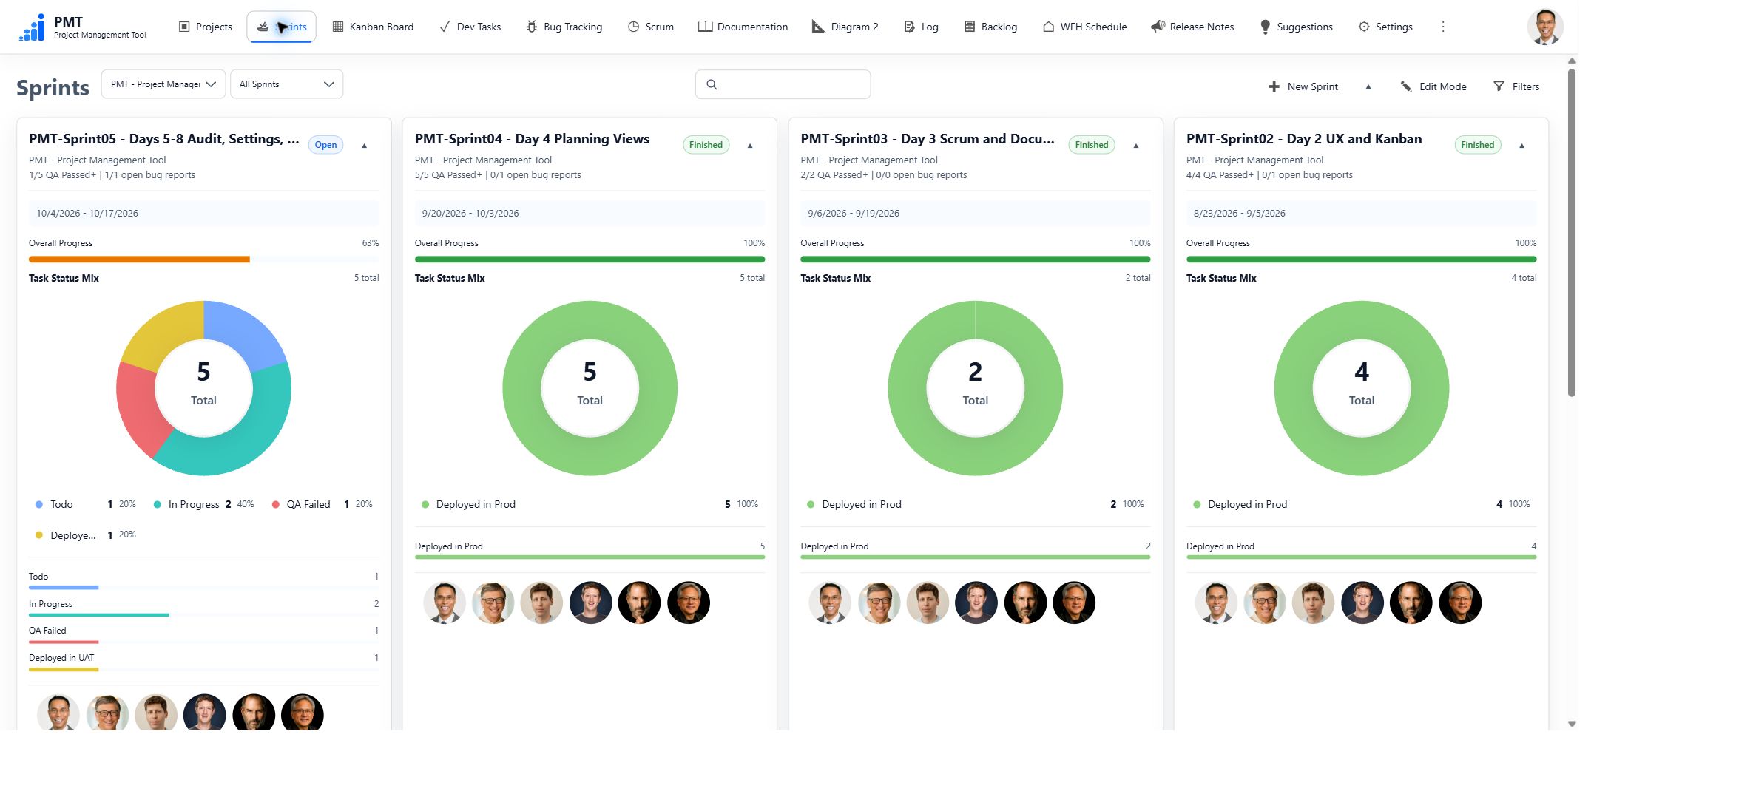Screen dimensions: 1753x811
Task: Go to the Scrum section
Action: [x=651, y=27]
